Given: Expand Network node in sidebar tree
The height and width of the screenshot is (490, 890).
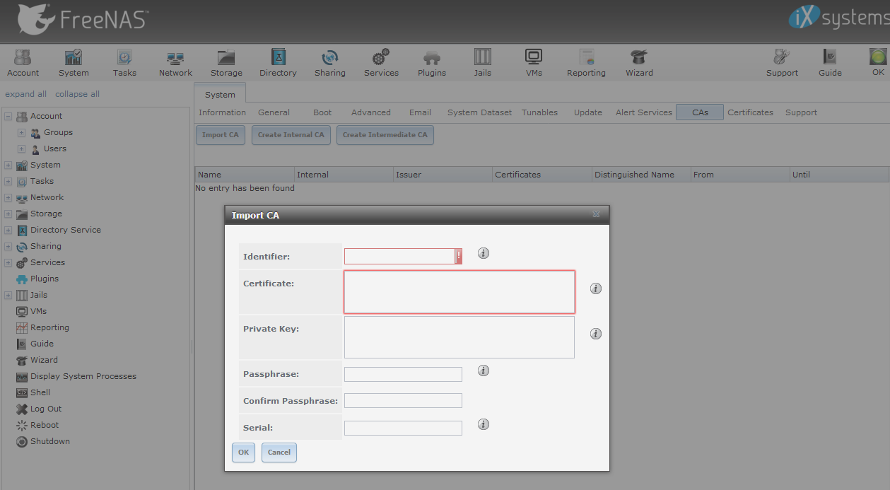Looking at the screenshot, I should point(8,198).
